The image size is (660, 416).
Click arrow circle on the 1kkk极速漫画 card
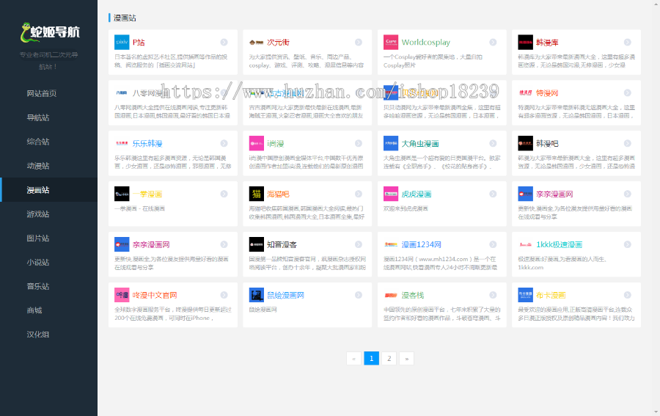628,245
